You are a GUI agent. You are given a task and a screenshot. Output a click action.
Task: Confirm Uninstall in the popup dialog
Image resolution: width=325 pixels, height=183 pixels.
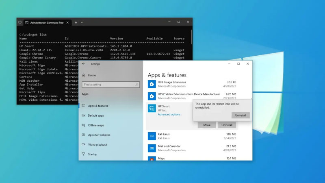240,115
